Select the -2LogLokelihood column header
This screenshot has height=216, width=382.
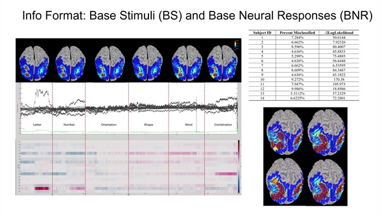(x=339, y=33)
